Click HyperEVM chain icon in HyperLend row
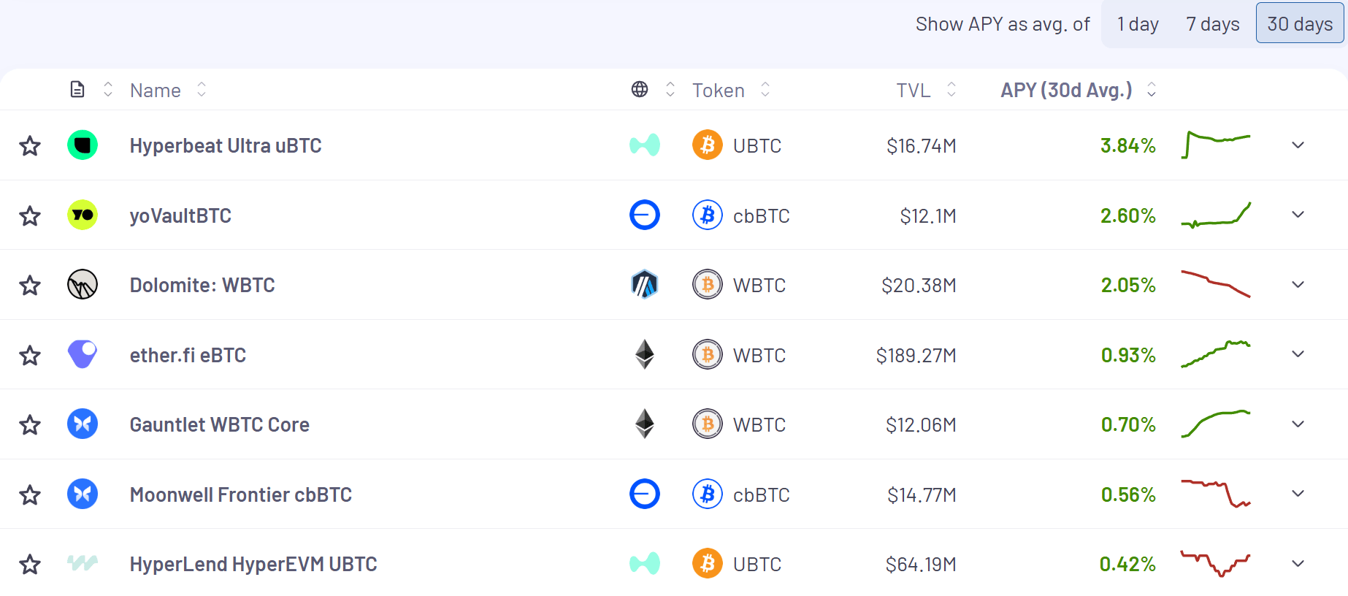This screenshot has height=596, width=1348. [645, 563]
